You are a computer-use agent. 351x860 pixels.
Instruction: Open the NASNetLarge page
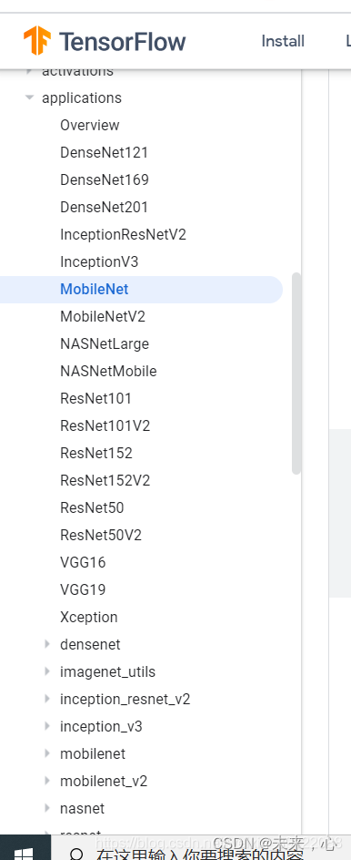coord(105,343)
